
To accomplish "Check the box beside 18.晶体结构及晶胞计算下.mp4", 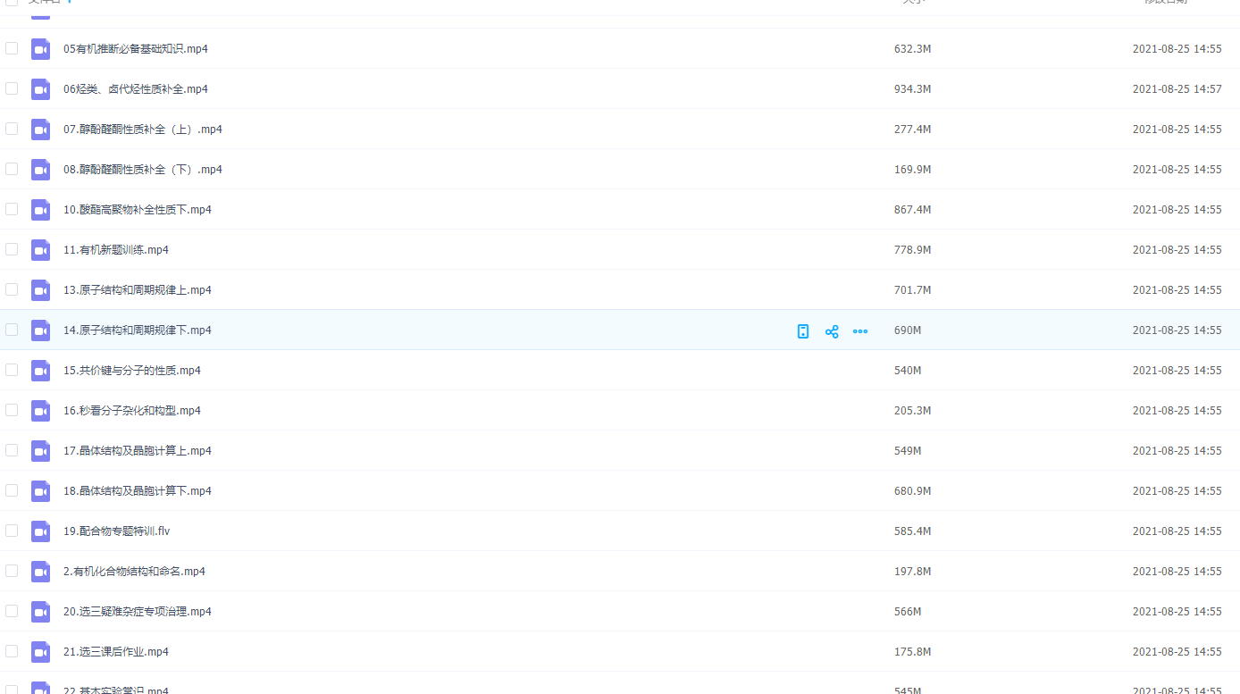I will 12,490.
